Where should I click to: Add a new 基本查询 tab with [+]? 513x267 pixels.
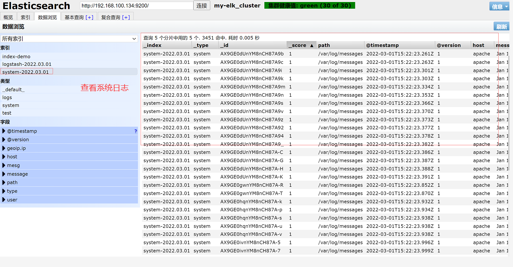coord(89,17)
